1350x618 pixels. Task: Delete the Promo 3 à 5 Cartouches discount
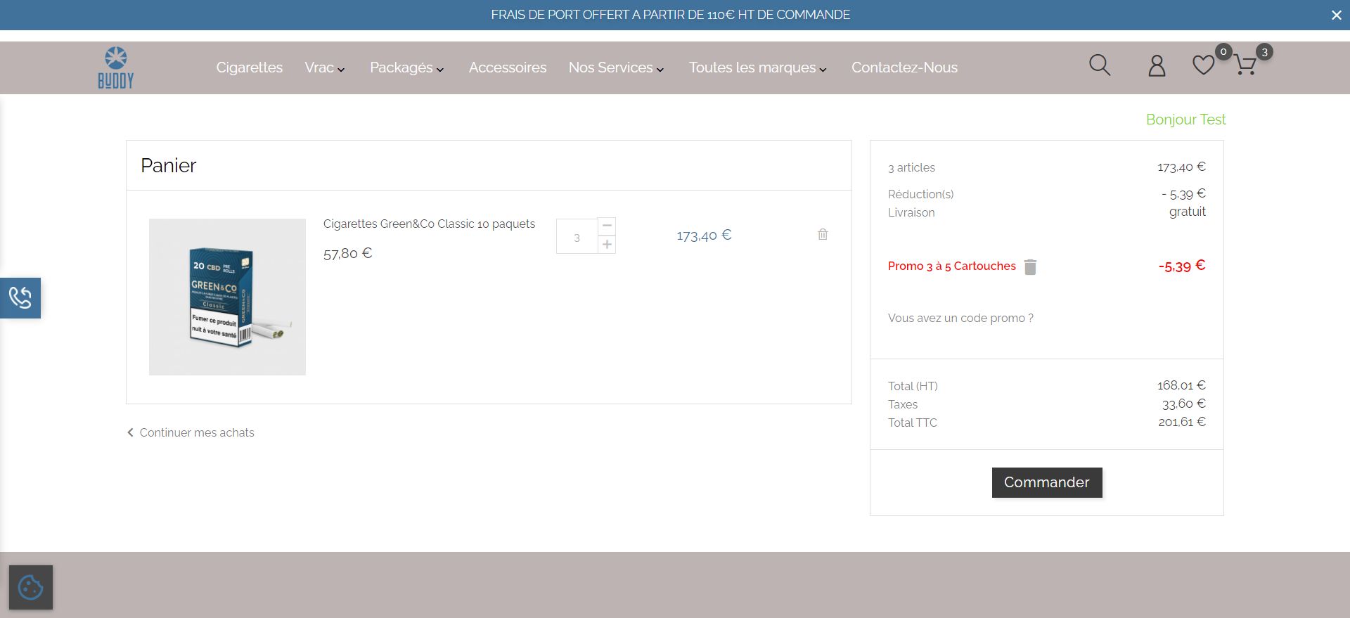pyautogui.click(x=1030, y=266)
